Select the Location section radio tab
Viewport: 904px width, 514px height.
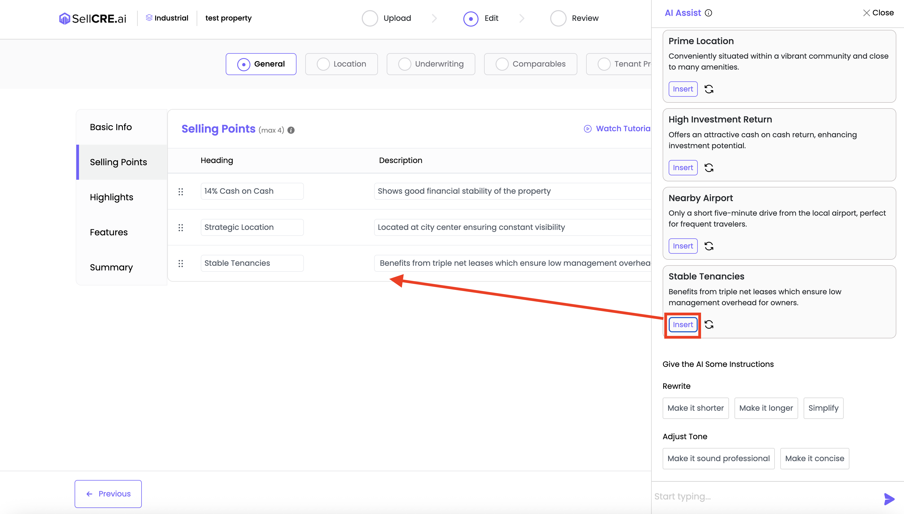[x=341, y=64]
